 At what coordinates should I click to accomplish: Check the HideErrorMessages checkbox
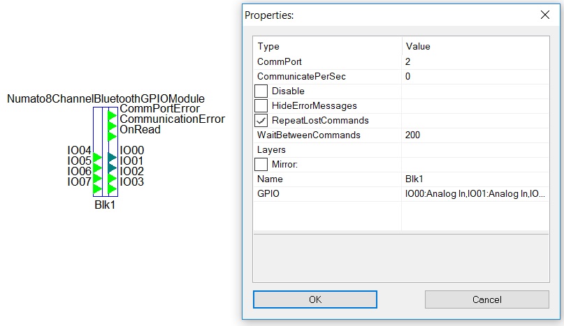pyautogui.click(x=261, y=105)
